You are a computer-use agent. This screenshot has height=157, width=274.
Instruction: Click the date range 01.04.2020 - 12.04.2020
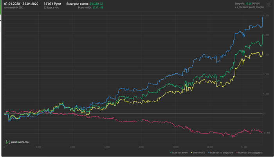tap(21, 4)
